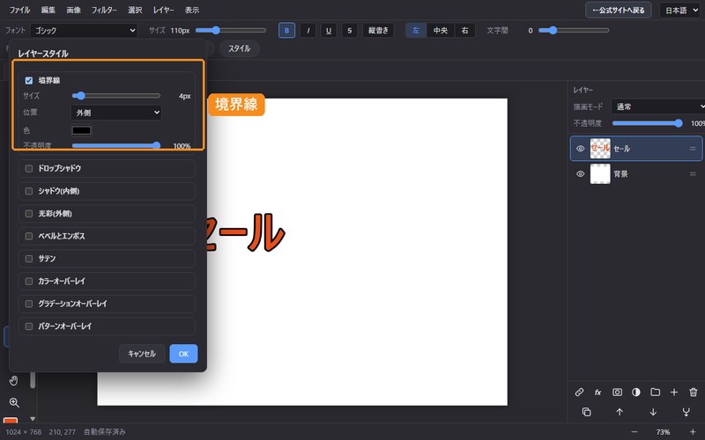Enable the ドロップシャドウ checkbox

point(29,168)
